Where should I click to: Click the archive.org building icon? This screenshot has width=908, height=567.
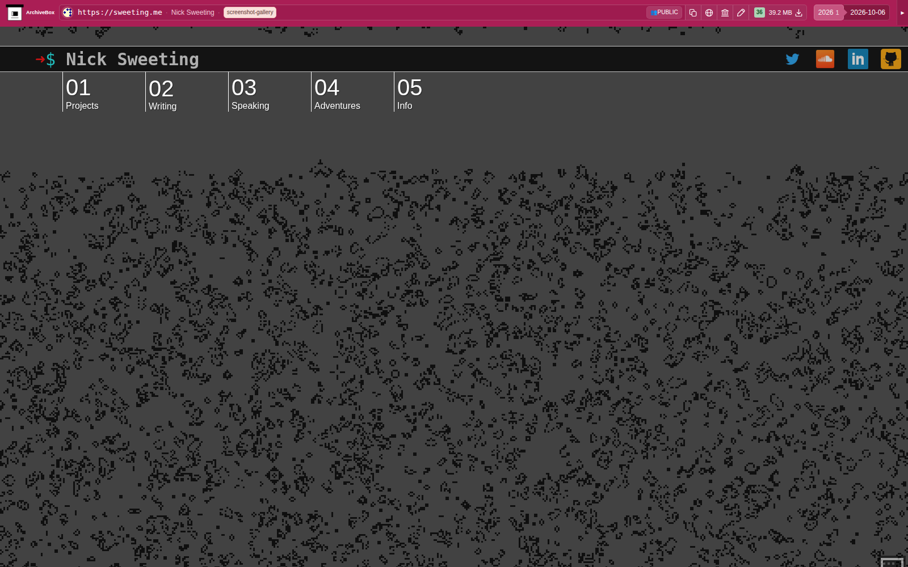click(725, 12)
